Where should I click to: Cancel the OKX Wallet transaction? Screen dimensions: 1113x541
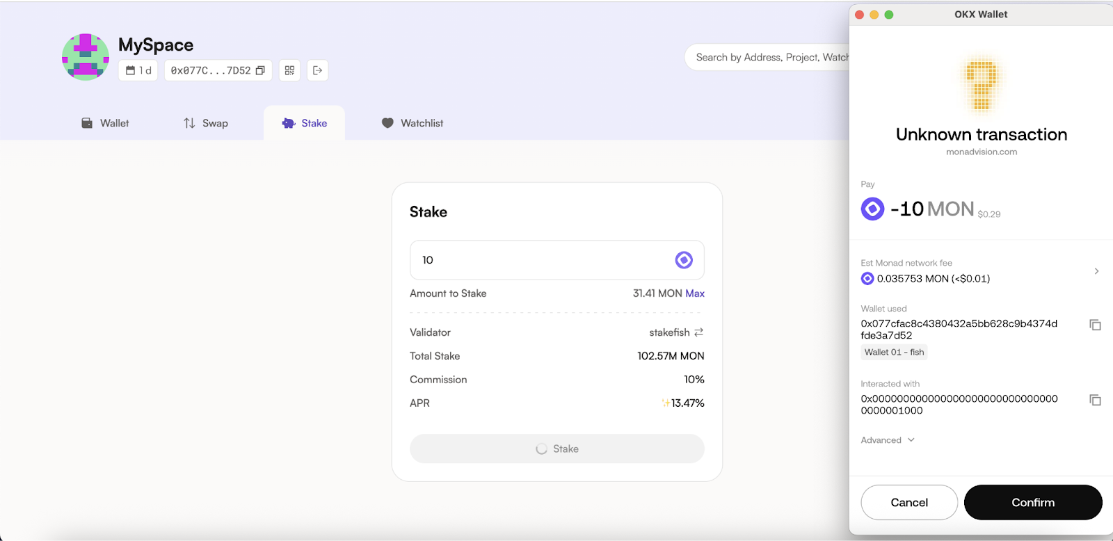coord(909,502)
